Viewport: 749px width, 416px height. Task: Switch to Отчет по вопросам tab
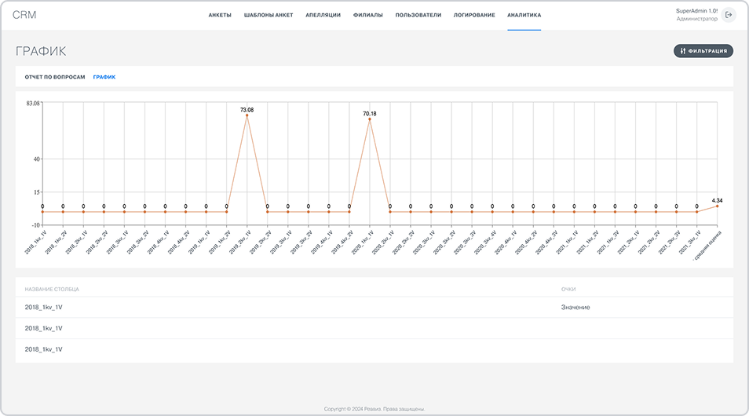pyautogui.click(x=55, y=77)
